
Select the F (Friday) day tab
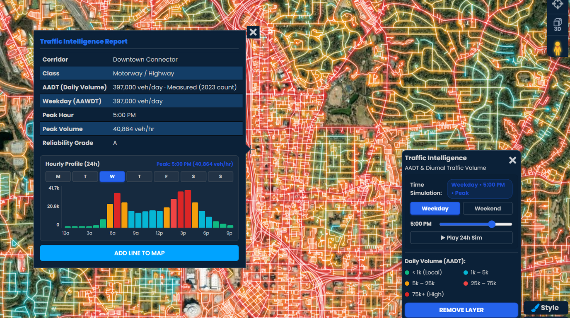167,176
